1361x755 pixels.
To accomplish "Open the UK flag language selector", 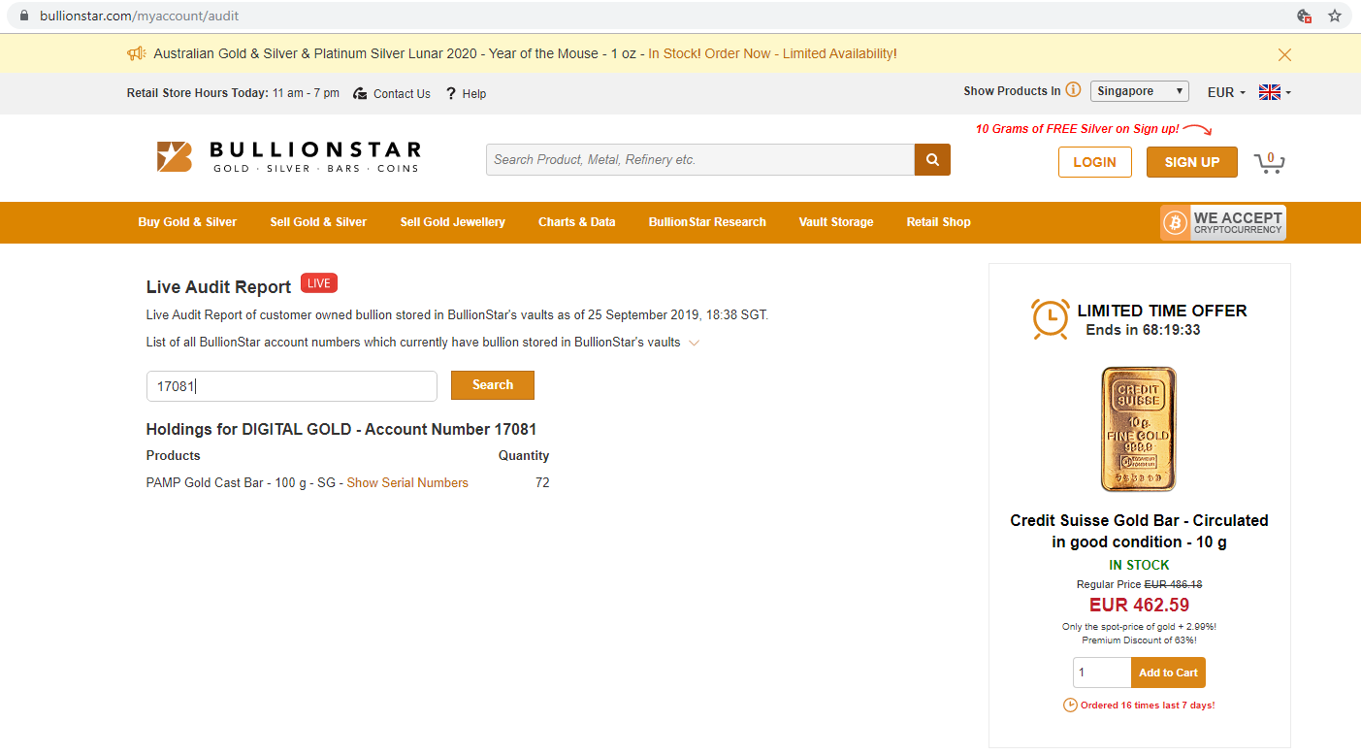I will click(x=1275, y=92).
